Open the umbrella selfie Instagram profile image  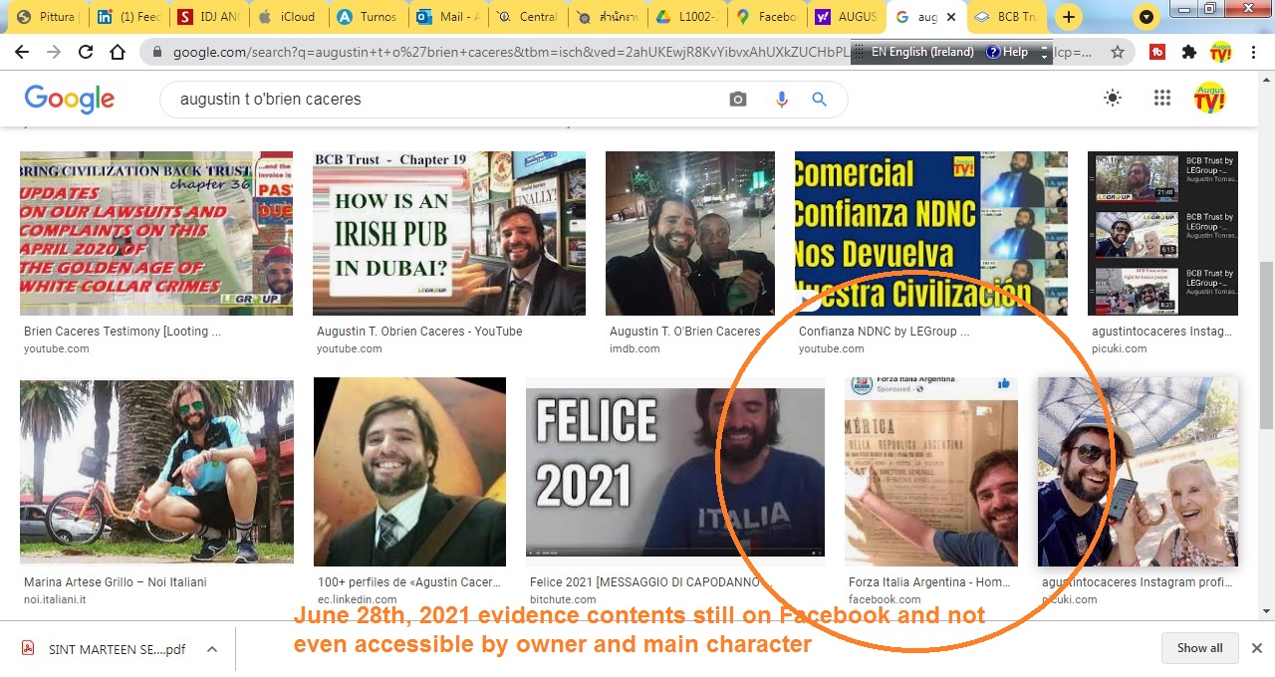click(1138, 472)
